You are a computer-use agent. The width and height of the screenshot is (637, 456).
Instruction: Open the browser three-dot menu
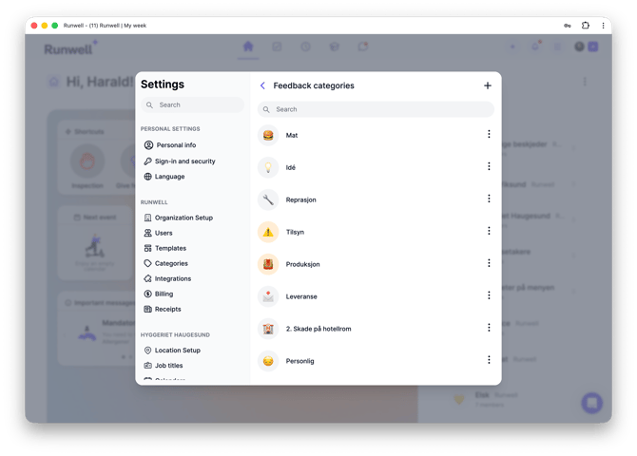[604, 26]
